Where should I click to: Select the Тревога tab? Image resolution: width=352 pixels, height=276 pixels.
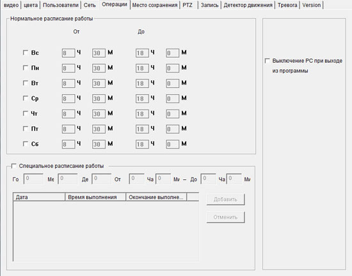[287, 5]
